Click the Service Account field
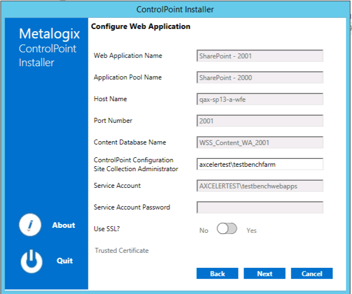This screenshot has width=352, height=294. pos(260,186)
